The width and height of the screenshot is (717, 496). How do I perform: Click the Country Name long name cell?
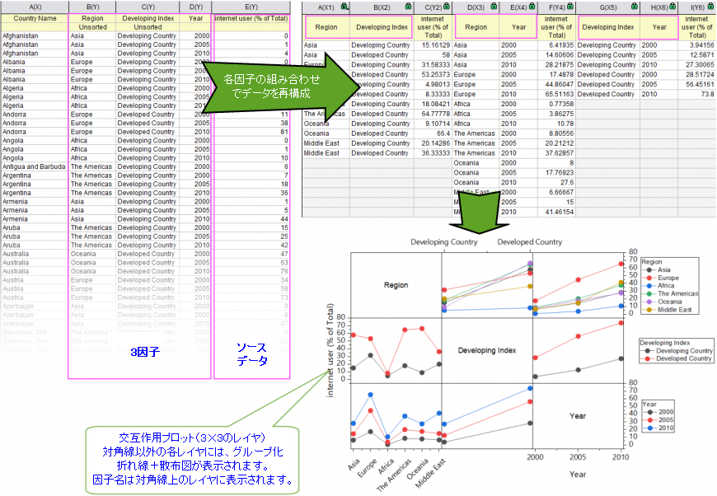(35, 18)
